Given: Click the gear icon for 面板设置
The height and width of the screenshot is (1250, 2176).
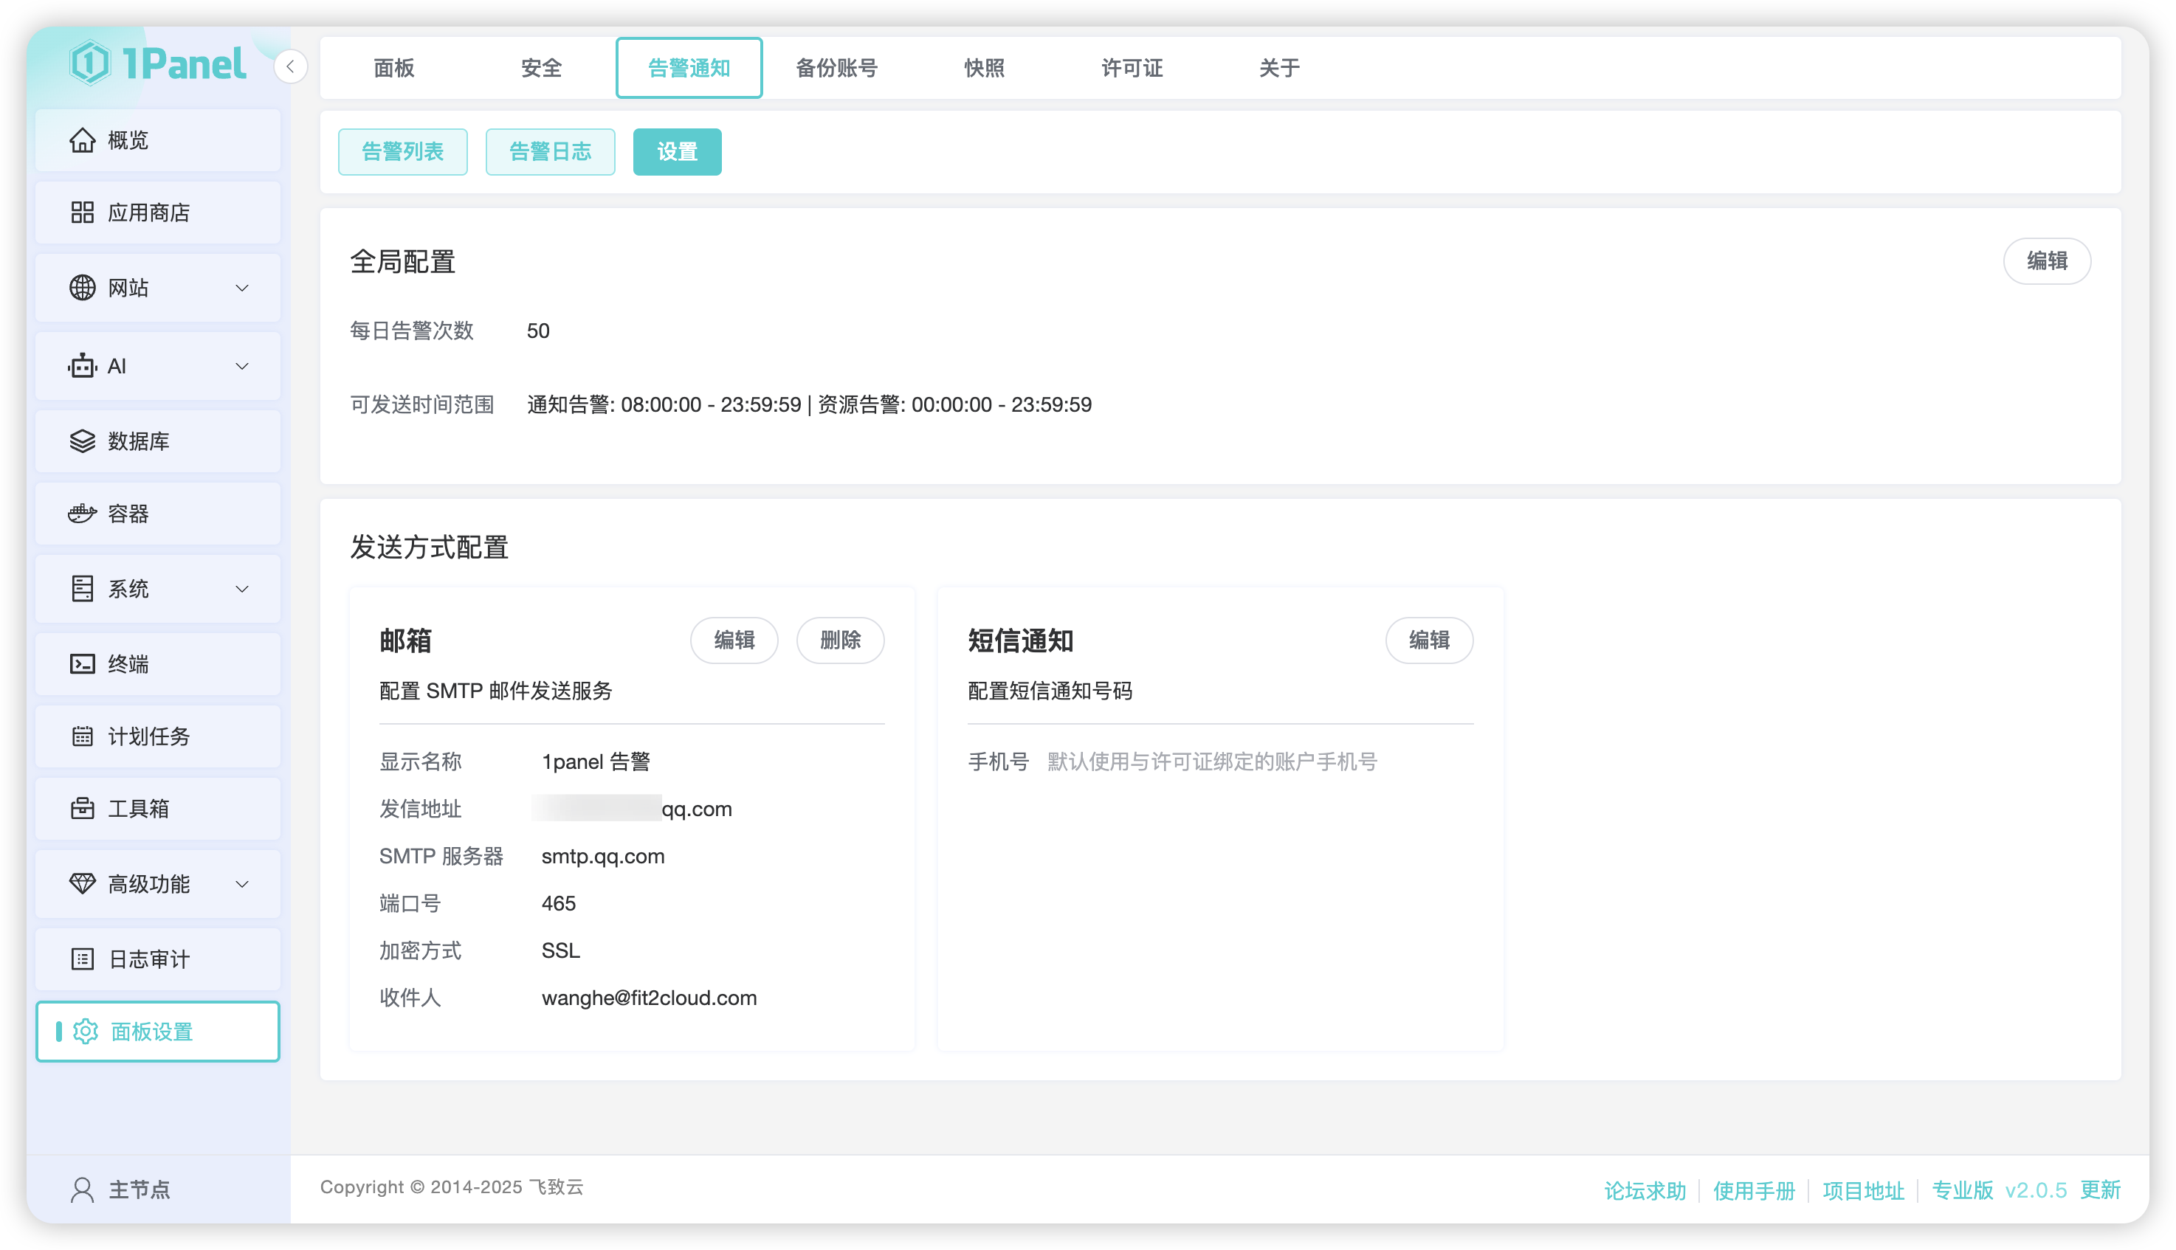Looking at the screenshot, I should tap(85, 1031).
